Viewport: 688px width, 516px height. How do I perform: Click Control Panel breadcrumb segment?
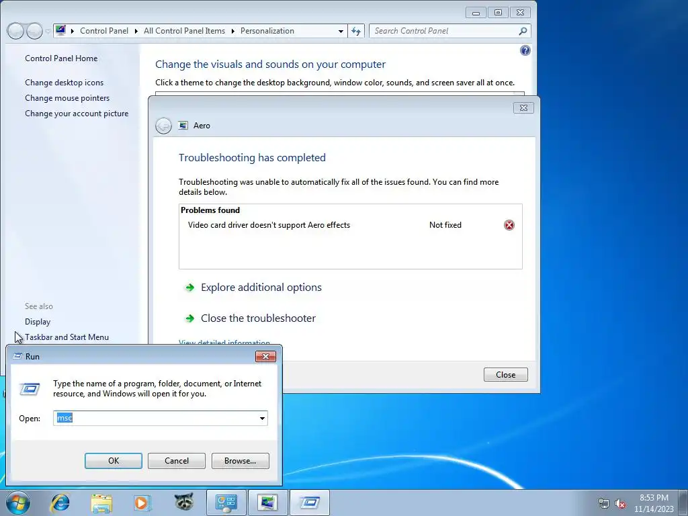coord(104,31)
